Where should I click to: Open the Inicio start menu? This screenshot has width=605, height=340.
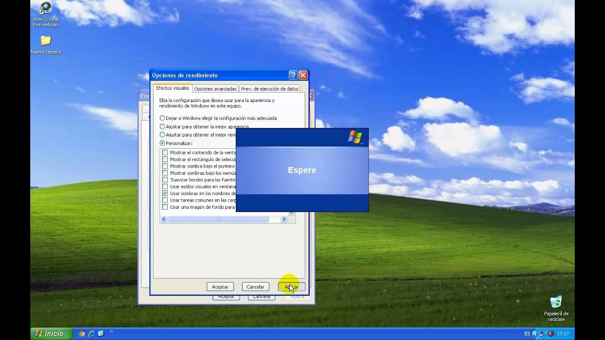click(52, 333)
